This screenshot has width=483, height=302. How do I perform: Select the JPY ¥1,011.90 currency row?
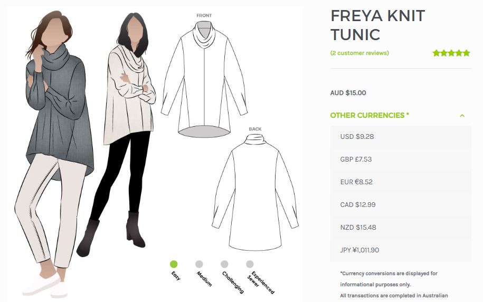401,250
